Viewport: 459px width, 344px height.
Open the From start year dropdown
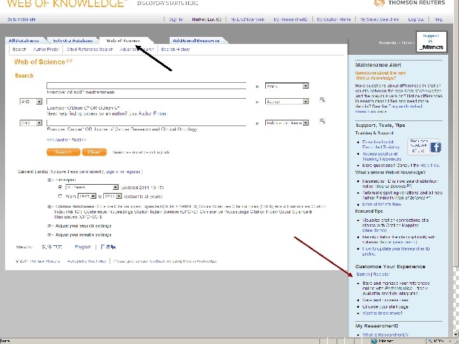[x=87, y=196]
